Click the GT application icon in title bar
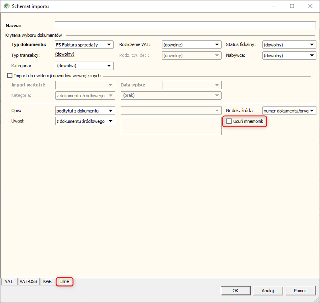 [6, 6]
